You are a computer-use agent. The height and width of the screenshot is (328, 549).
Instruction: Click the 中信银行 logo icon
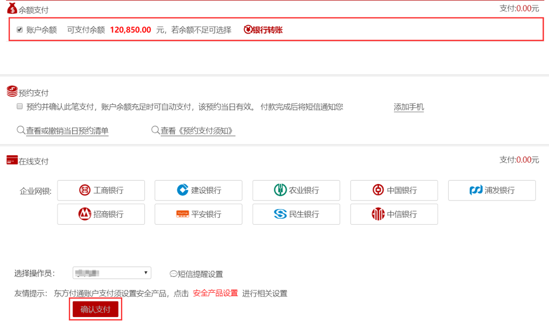click(378, 214)
